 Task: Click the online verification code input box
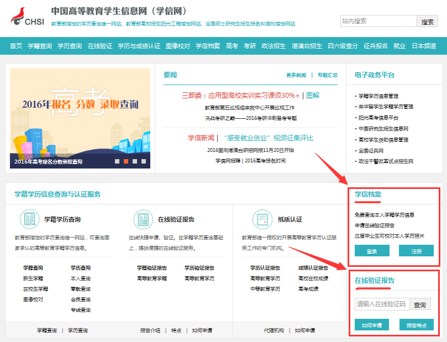pyautogui.click(x=382, y=304)
